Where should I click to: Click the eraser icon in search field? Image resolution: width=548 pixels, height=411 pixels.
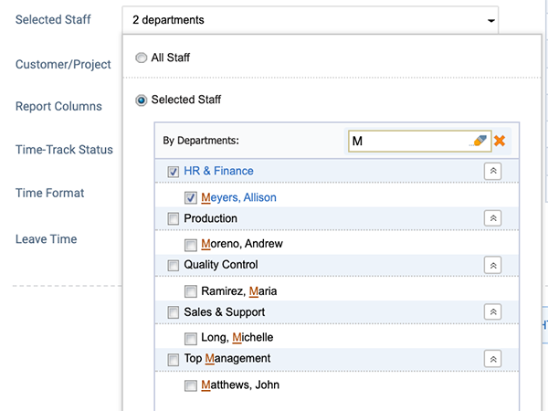479,141
